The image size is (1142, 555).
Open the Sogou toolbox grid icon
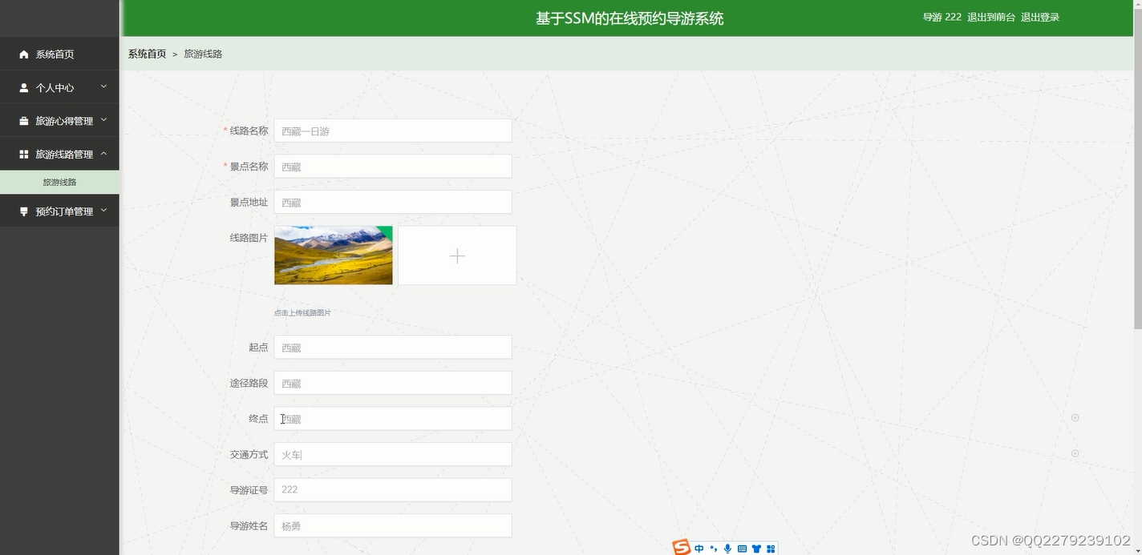[x=771, y=549]
